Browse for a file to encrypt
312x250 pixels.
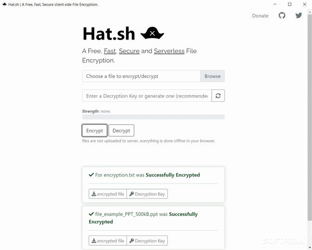point(212,76)
